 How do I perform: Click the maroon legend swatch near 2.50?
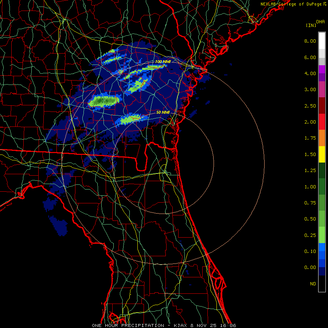(x=322, y=106)
